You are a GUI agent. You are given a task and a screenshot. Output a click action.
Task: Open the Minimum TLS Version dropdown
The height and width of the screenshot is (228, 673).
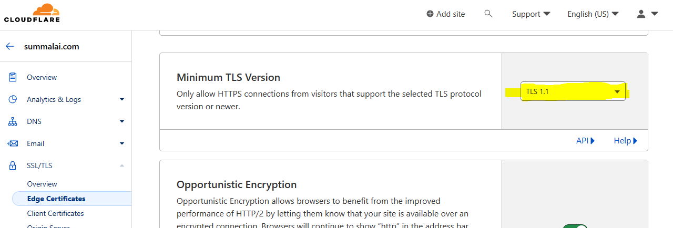[573, 92]
